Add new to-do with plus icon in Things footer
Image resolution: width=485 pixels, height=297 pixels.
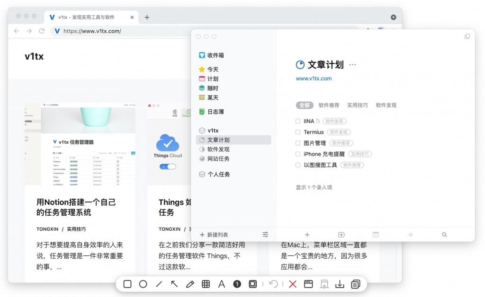tap(307, 235)
